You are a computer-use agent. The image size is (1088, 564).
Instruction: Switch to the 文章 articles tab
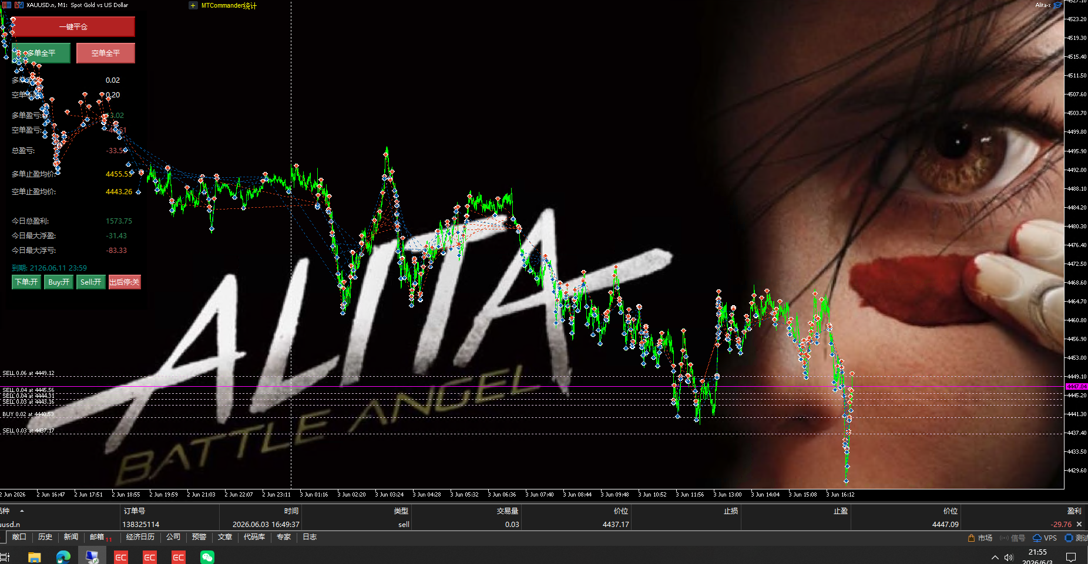(x=224, y=537)
